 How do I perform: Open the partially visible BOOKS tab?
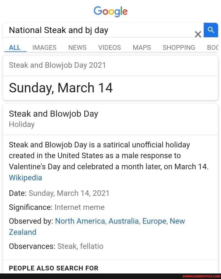213,48
